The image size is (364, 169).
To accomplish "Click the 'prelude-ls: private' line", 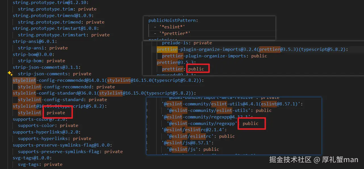I will [x=187, y=43].
